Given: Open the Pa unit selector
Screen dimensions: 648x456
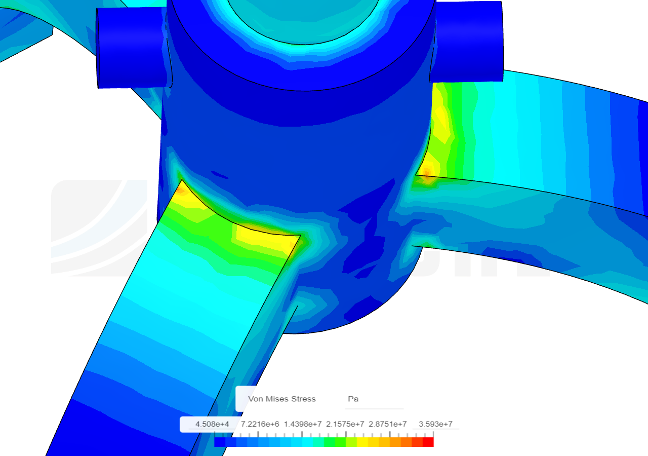Looking at the screenshot, I should (x=375, y=399).
